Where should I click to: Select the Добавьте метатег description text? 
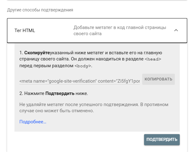(x=120, y=31)
